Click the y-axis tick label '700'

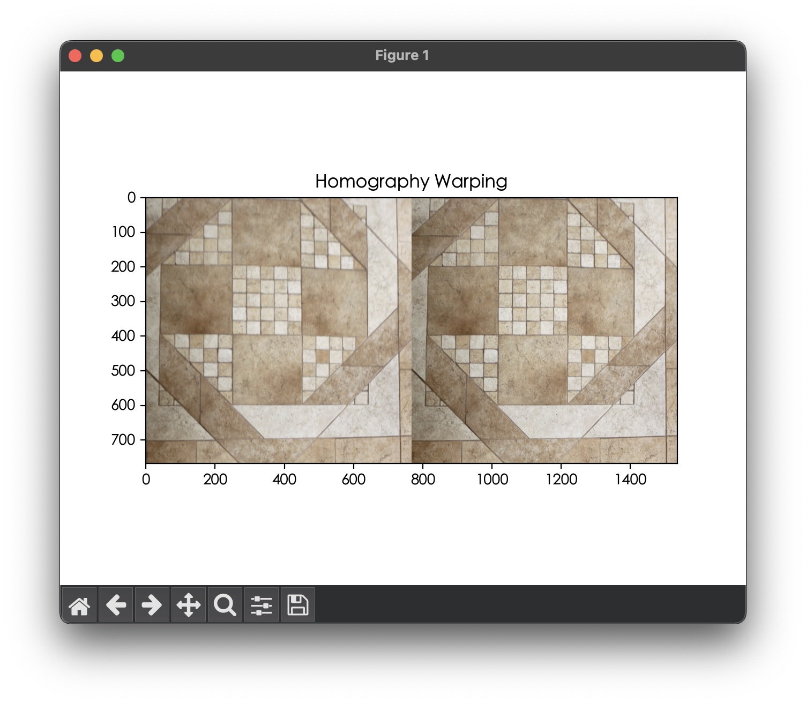click(123, 439)
